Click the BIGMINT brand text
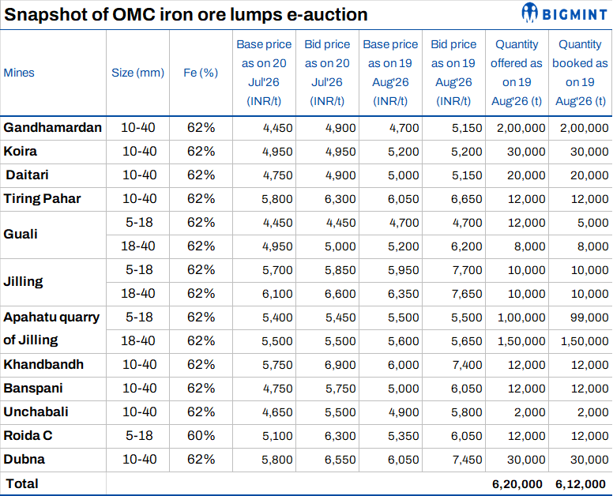613x496 pixels. point(575,15)
